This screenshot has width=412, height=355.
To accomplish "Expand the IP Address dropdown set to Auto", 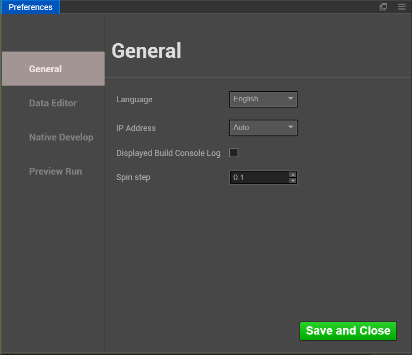I will [x=263, y=128].
